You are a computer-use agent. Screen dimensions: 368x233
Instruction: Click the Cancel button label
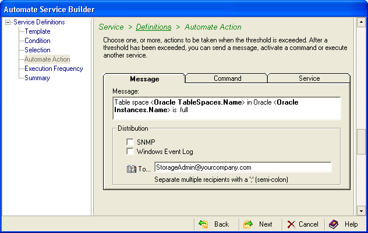point(309,224)
